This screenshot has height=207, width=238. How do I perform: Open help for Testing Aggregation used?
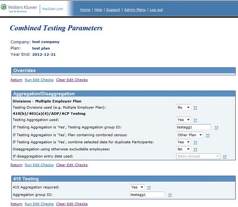click(195, 120)
